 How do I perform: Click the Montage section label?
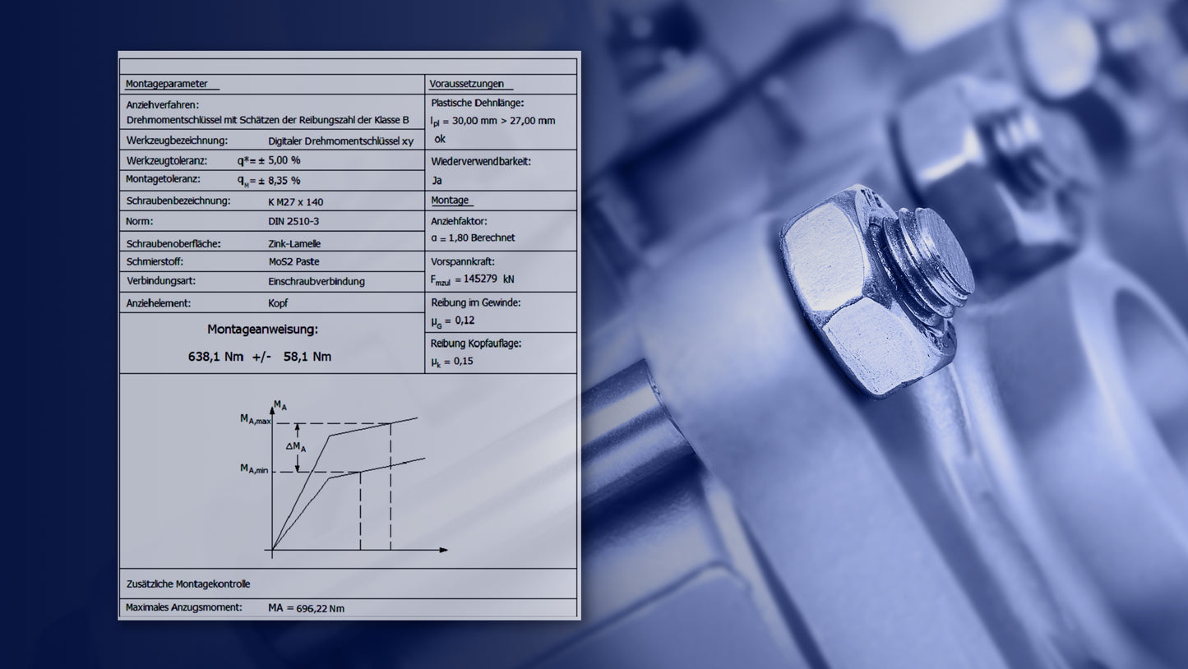[x=448, y=200]
